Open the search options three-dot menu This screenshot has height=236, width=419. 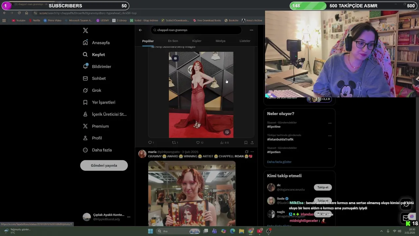[251, 30]
